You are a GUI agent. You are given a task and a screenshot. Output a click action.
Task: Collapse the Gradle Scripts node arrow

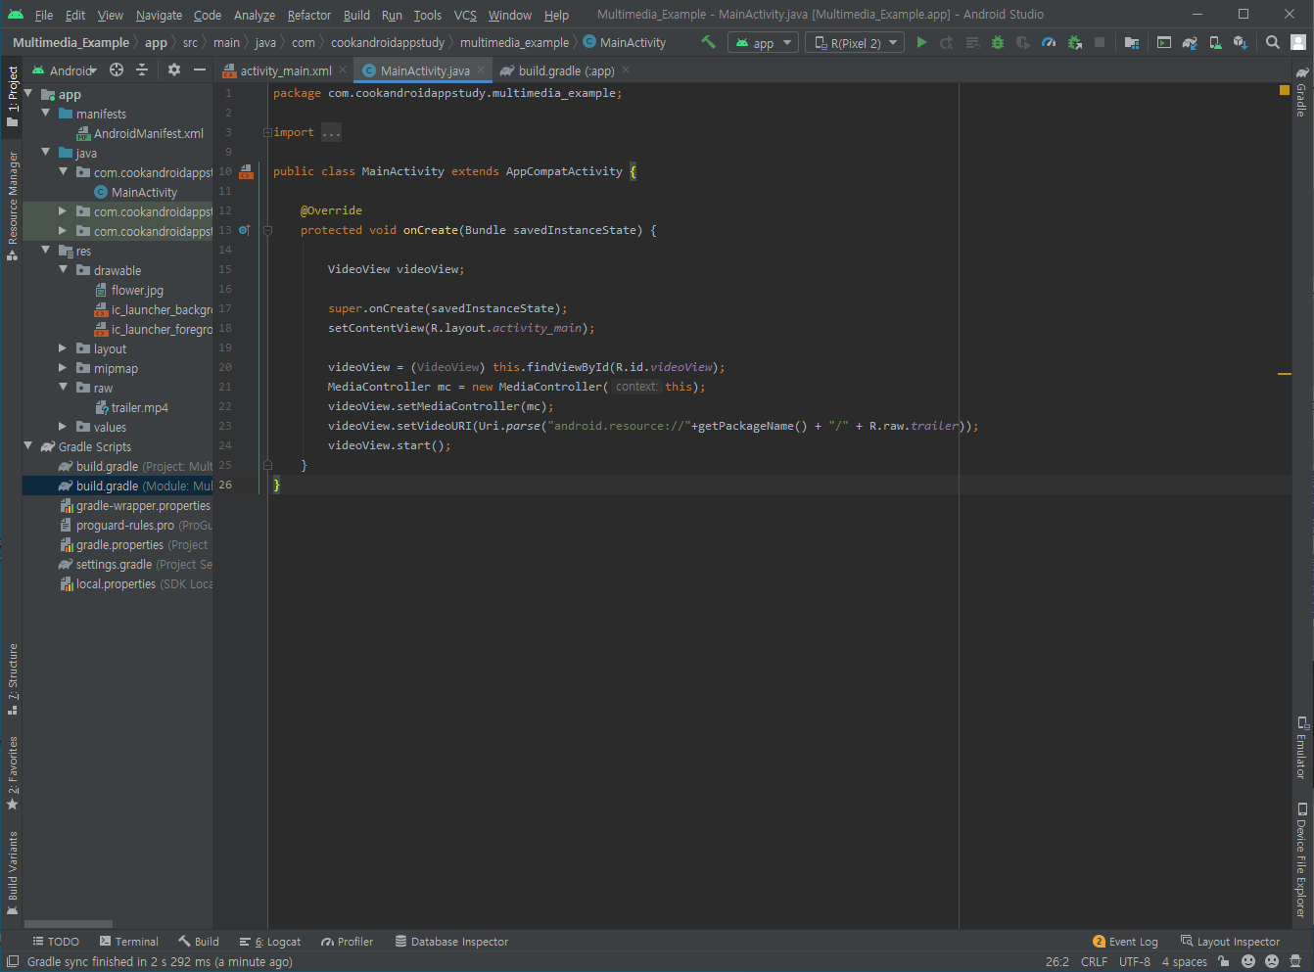click(x=28, y=446)
